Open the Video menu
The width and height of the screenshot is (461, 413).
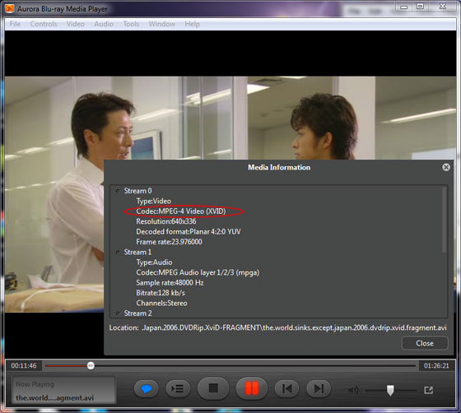75,24
